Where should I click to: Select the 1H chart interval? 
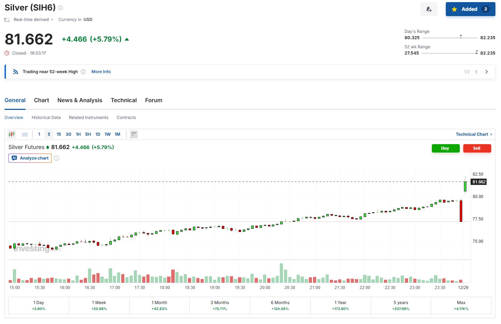pos(78,134)
